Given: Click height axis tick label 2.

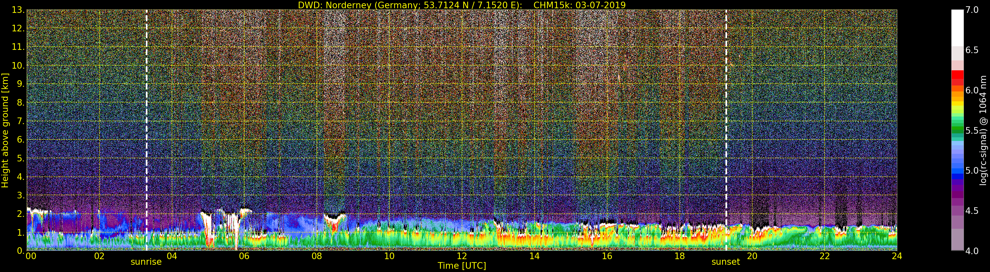Looking at the screenshot, I should click(x=21, y=214).
